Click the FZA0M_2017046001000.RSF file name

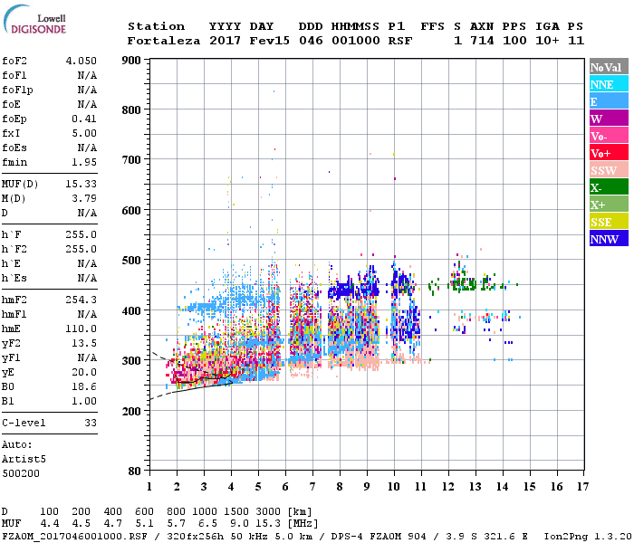tap(75, 537)
